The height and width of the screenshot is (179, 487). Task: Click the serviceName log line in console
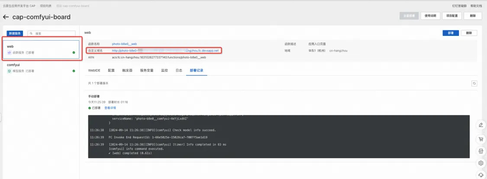(150, 119)
